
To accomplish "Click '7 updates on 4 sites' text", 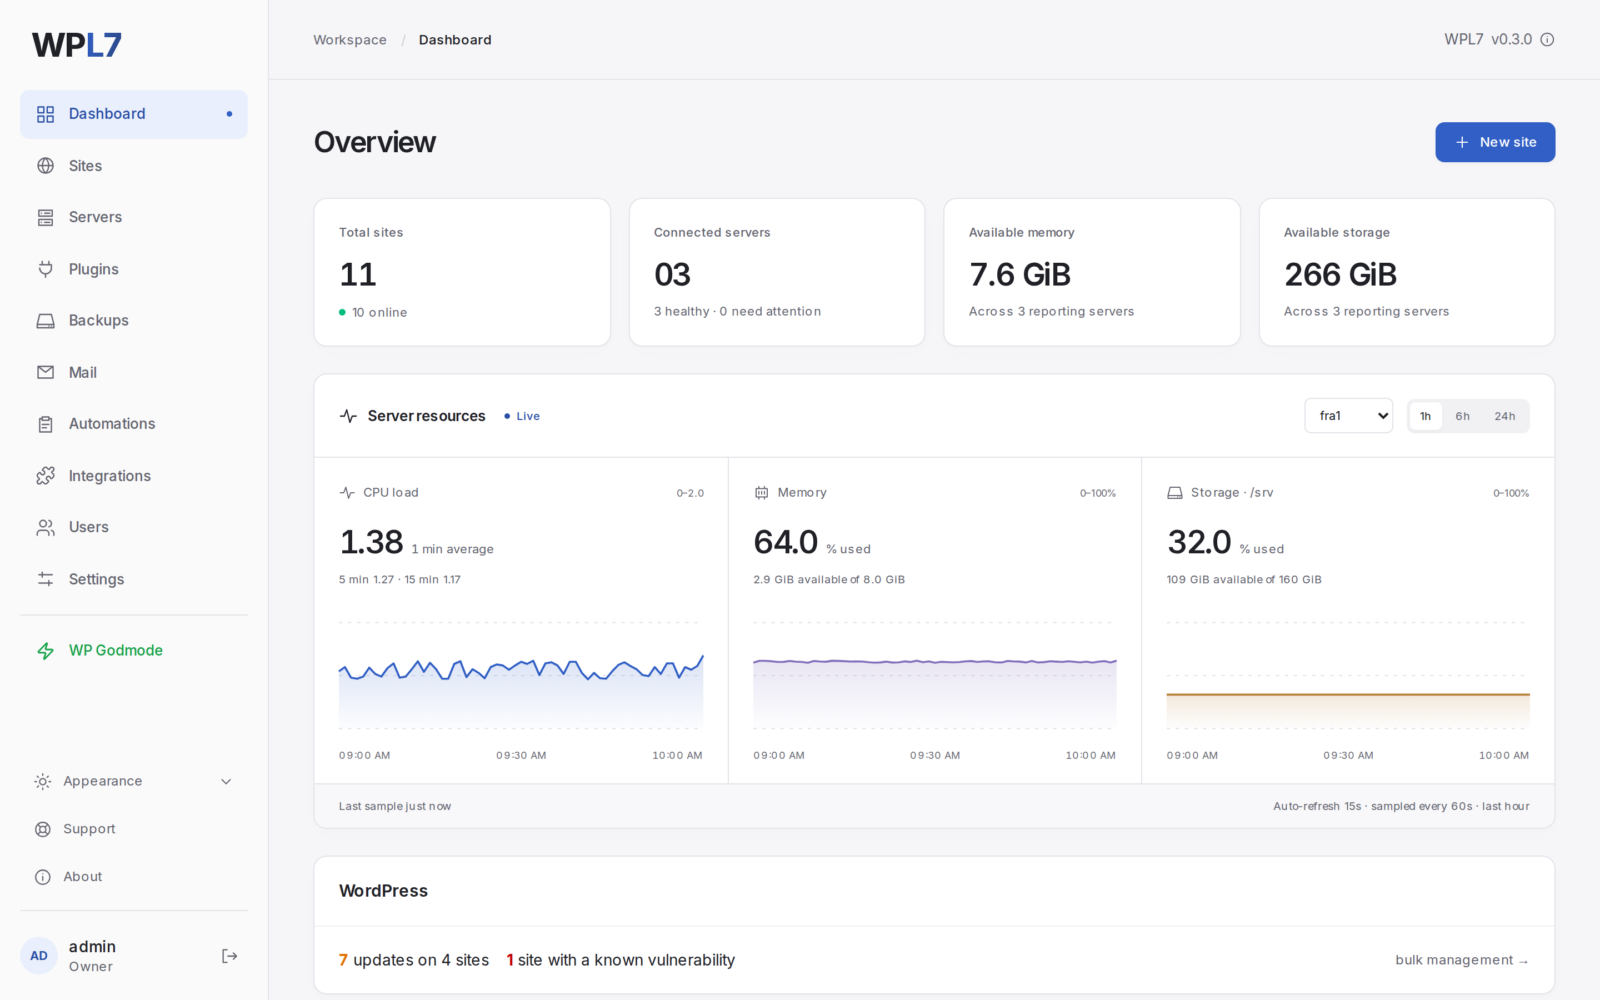I will pos(414,961).
